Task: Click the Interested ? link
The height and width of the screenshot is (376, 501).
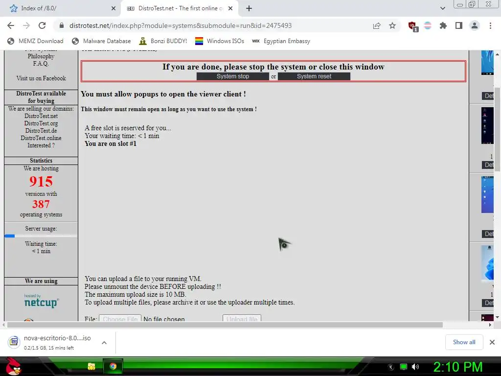Action: click(41, 145)
